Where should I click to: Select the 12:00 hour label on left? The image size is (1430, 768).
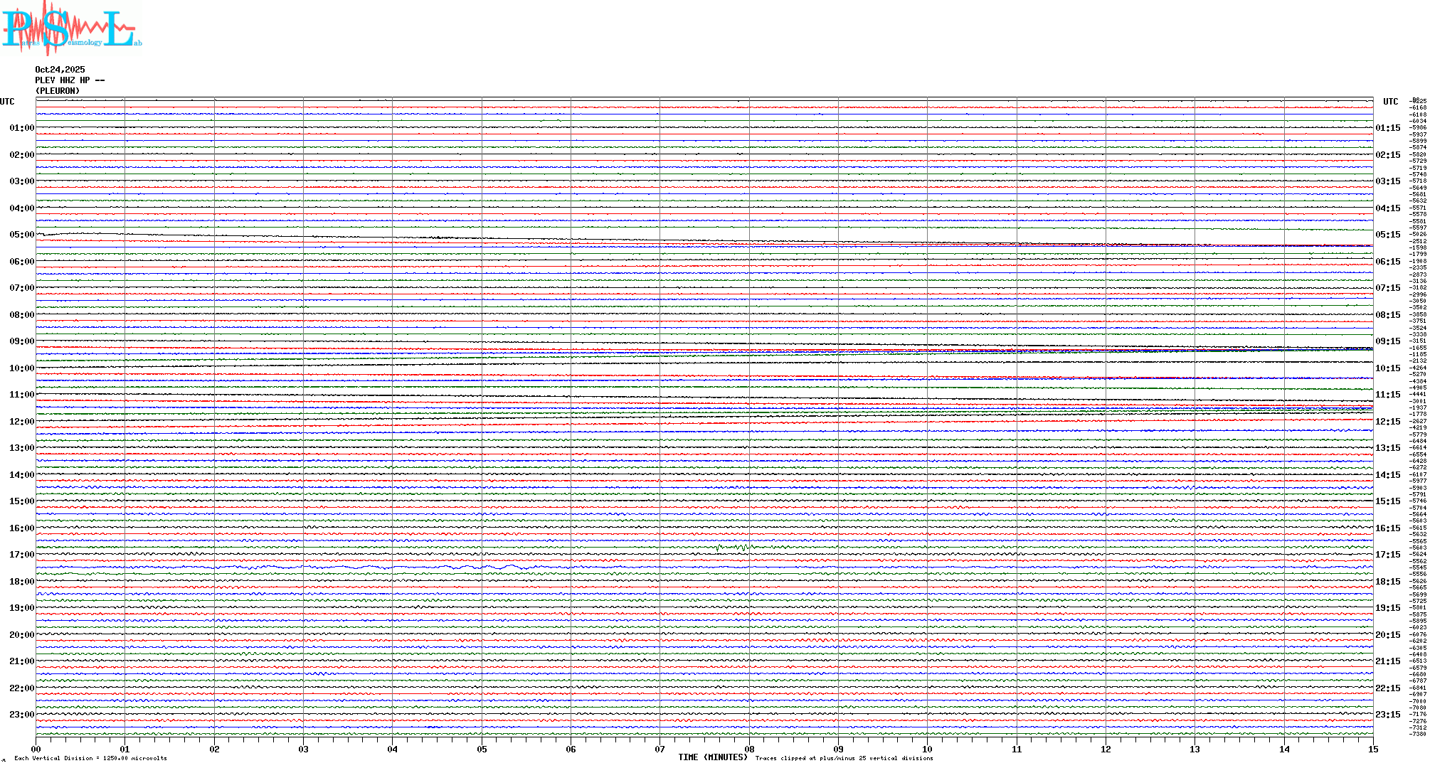pyautogui.click(x=21, y=422)
